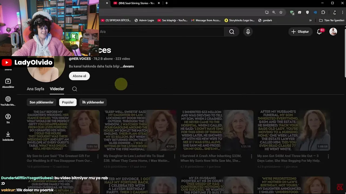Open mother-in-law's birthday video thumbnail

pos(294,185)
